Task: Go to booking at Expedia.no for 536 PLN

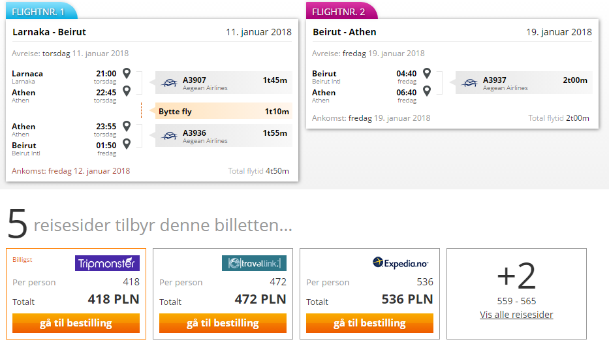Action: click(x=369, y=323)
